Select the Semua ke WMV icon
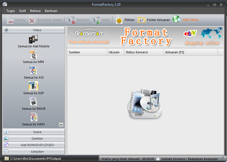This screenshot has height=162, width=227. [33, 117]
